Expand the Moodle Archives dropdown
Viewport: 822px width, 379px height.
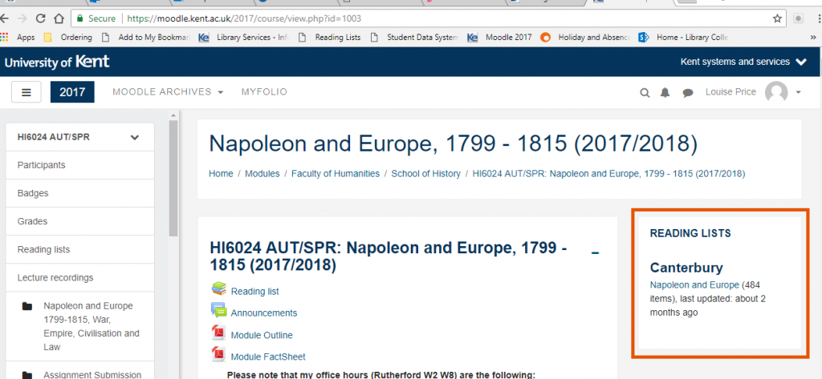pyautogui.click(x=168, y=92)
